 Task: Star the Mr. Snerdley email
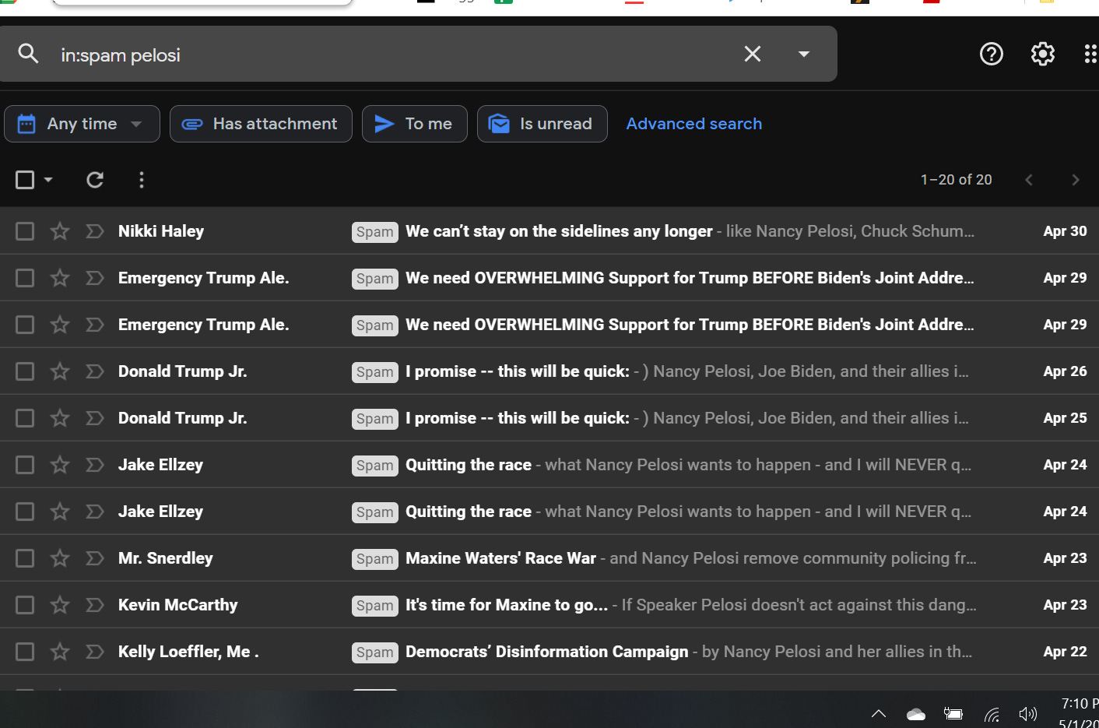click(60, 558)
